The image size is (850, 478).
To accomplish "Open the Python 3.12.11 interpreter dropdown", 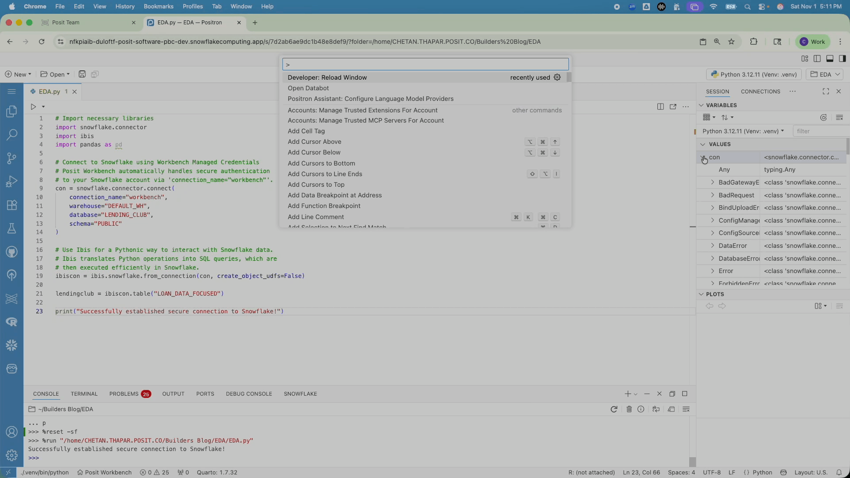I will point(753,74).
